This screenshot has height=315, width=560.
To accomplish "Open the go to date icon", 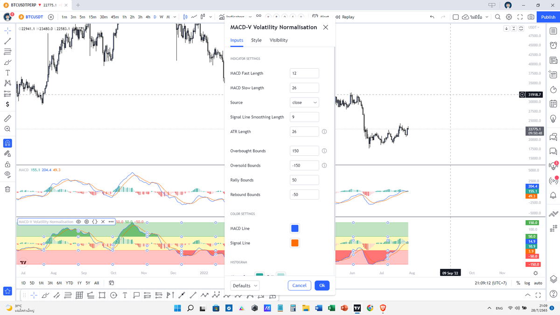I will (112, 283).
